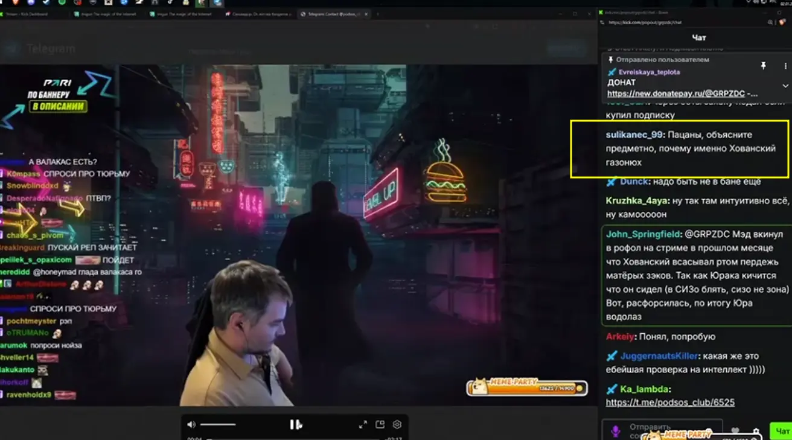Click Arkeiy username in chat
The width and height of the screenshot is (792, 440).
click(x=620, y=336)
